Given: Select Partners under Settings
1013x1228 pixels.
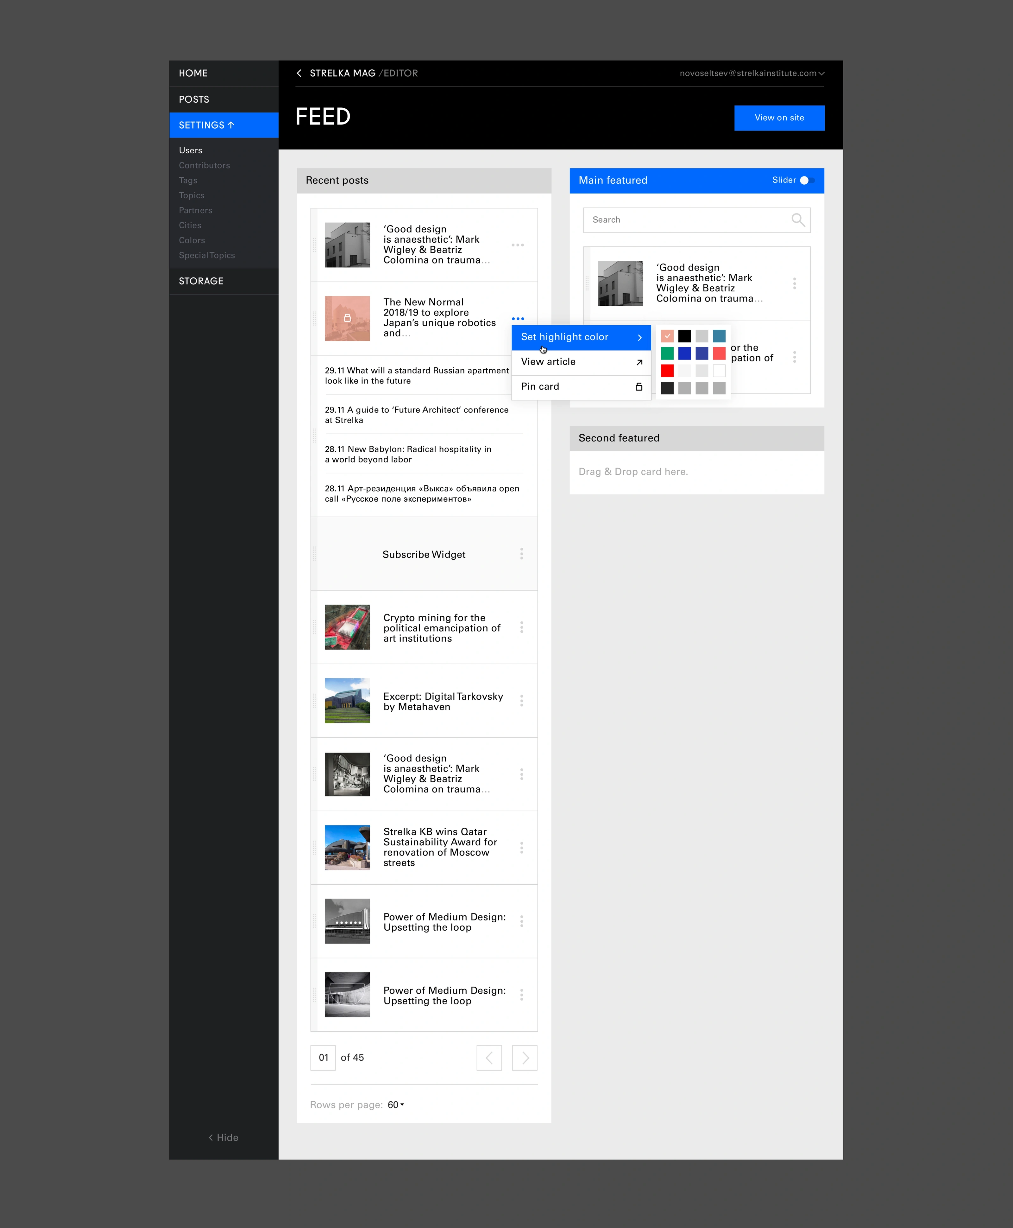Looking at the screenshot, I should pos(196,211).
